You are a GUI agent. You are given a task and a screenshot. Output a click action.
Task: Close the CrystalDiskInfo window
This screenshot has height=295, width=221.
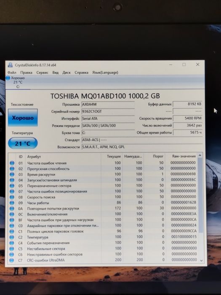pos(197,64)
